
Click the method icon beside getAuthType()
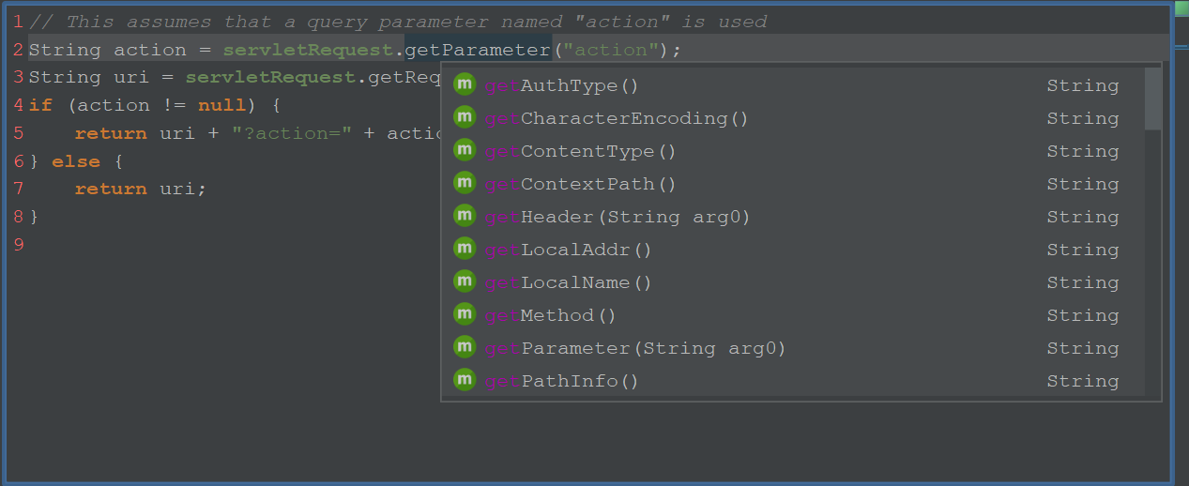(465, 84)
